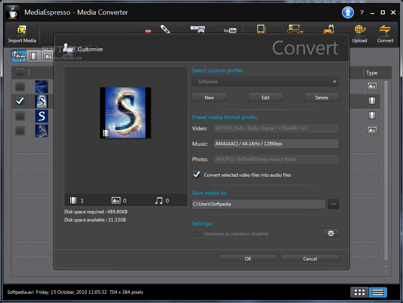
Task: Select the game console profile icon
Action: 198,29
